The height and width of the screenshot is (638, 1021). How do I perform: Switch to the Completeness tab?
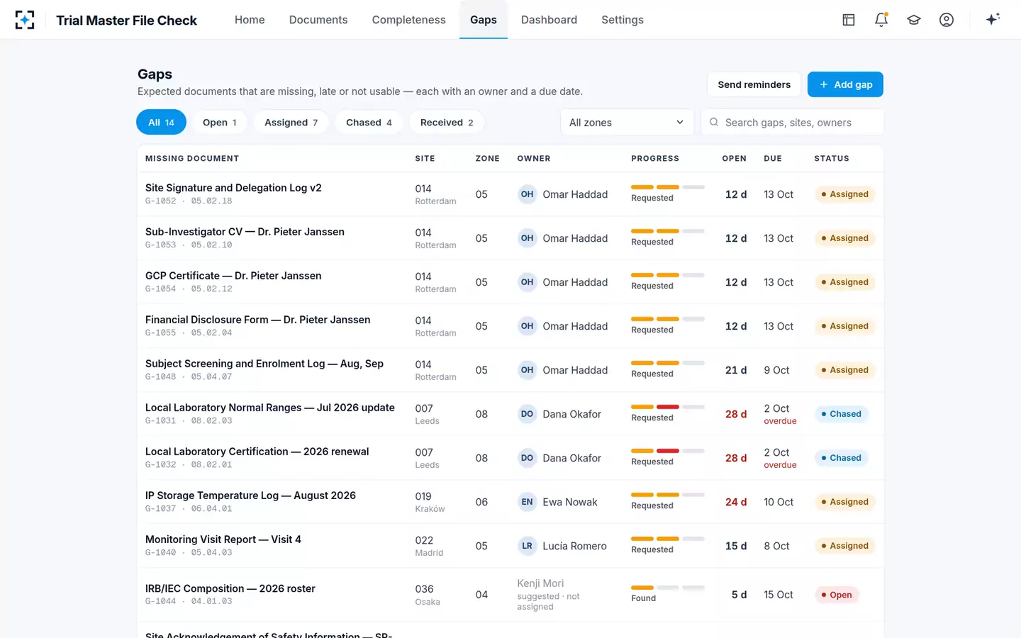tap(409, 20)
